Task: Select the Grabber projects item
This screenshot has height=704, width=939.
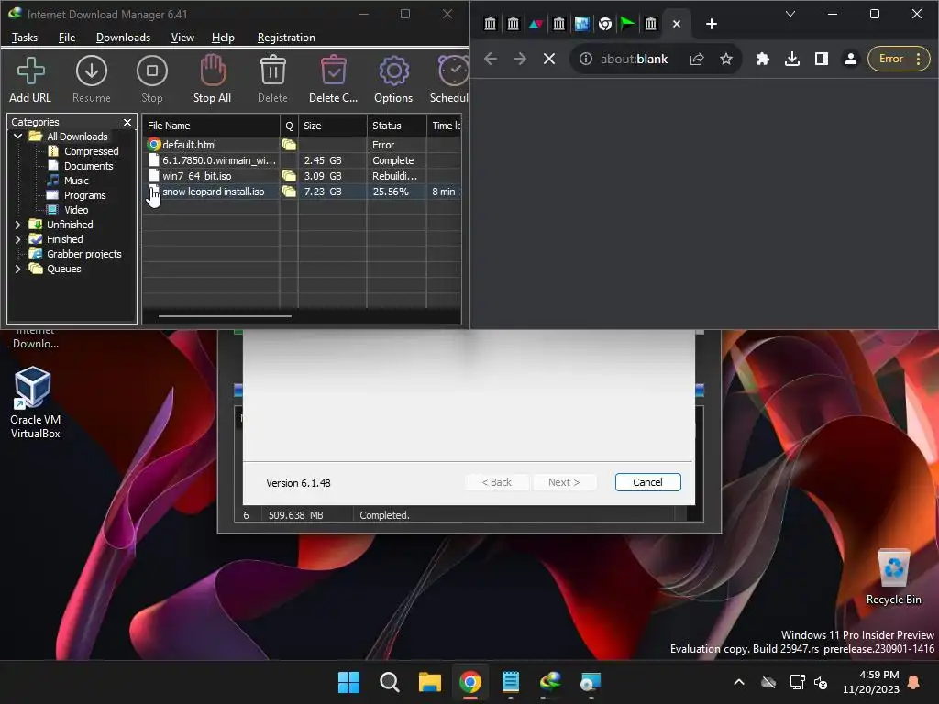Action: tap(83, 254)
